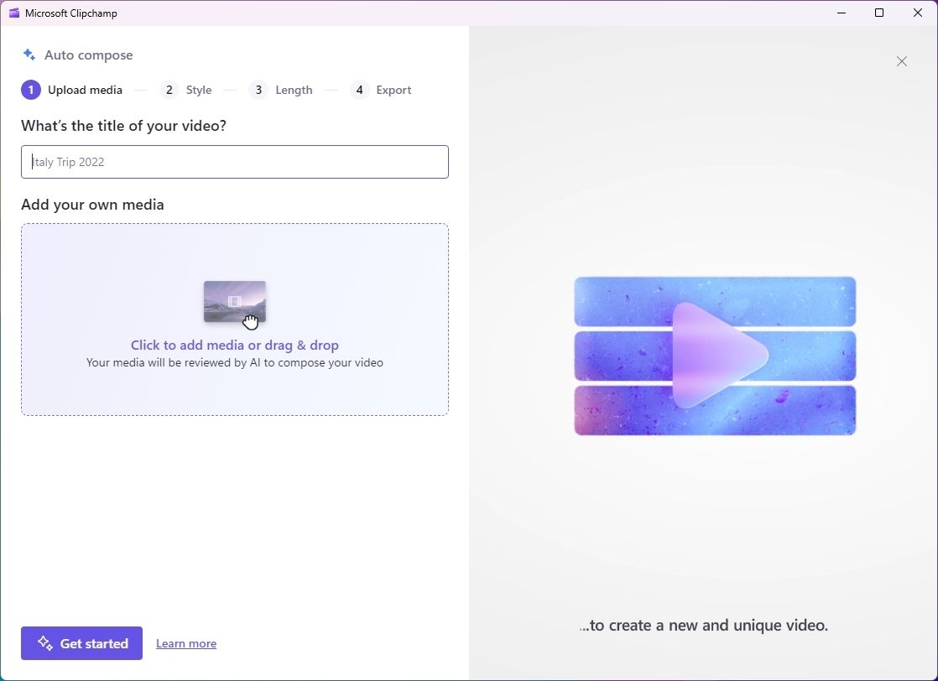Dismiss the preview panel with the X
938x681 pixels.
pos(902,61)
